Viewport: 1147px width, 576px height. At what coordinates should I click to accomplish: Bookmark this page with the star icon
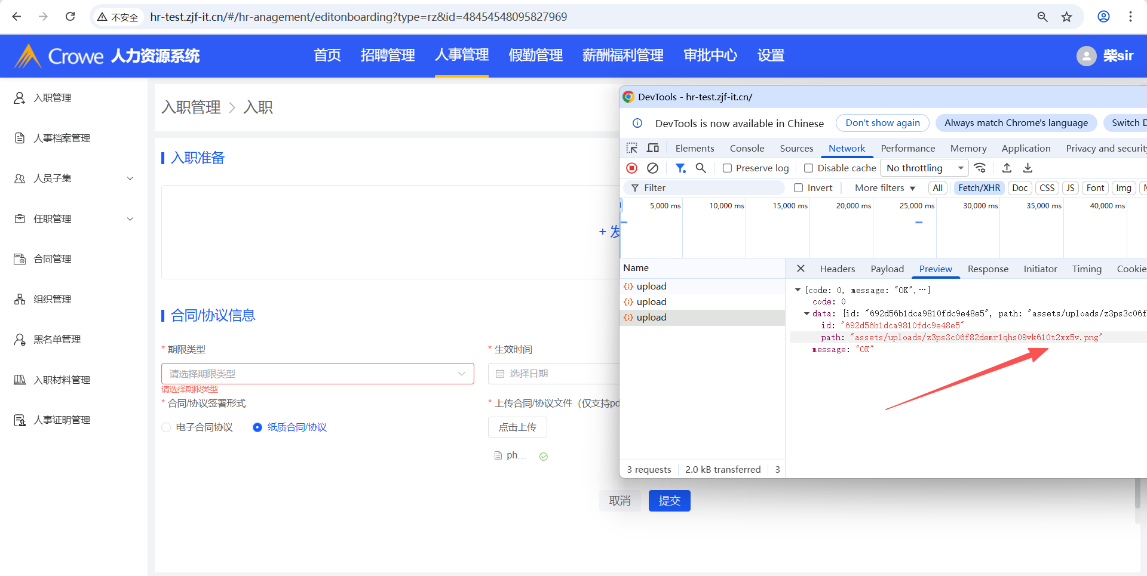tap(1066, 17)
